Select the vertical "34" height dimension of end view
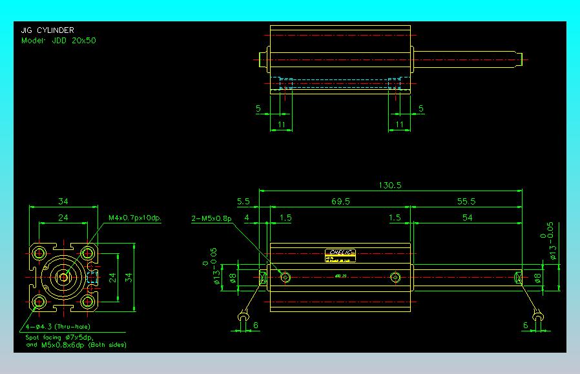Screen dimensions: 580x374 (x=129, y=278)
